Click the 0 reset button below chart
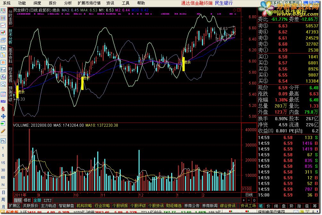322x215 pixels. tap(254, 200)
